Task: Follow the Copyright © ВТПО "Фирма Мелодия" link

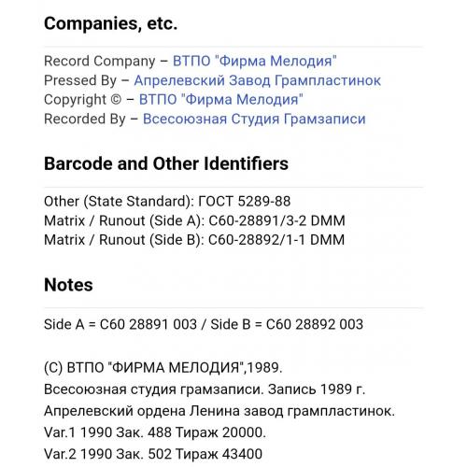Action: [220, 100]
